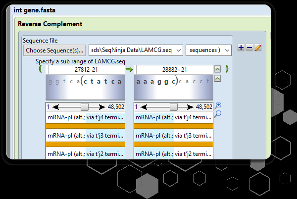This screenshot has width=297, height=199.
Task: Click the 'Reverse Complement' heading
Action: pyautogui.click(x=50, y=24)
